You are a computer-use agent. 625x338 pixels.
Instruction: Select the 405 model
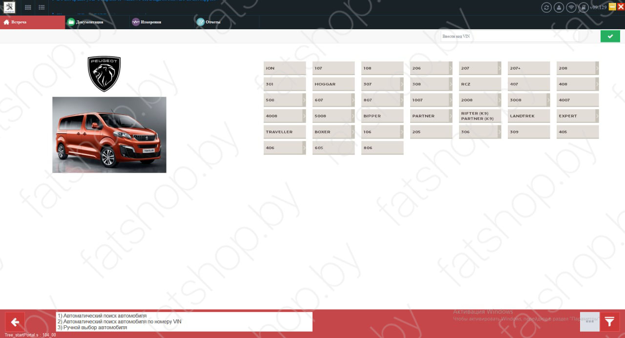point(578,132)
